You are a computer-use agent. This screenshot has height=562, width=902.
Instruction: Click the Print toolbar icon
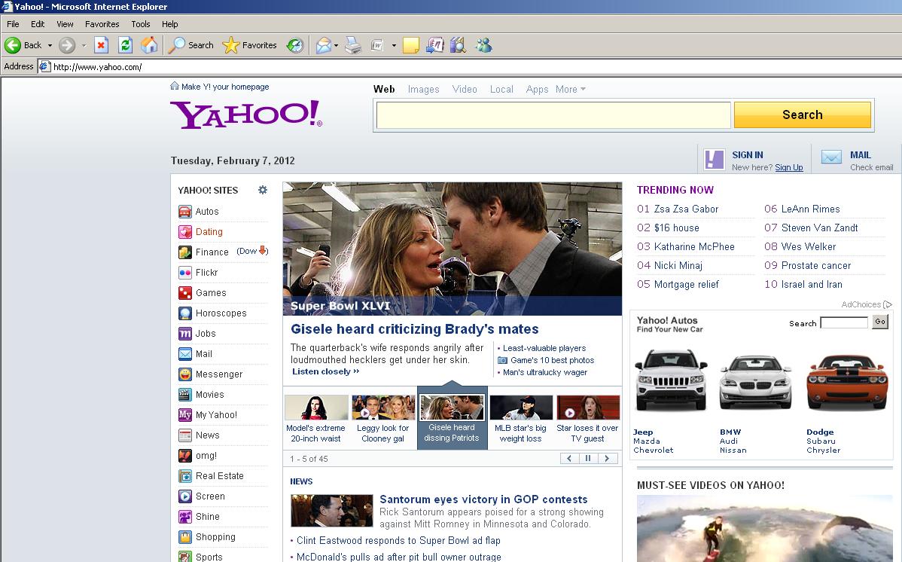pyautogui.click(x=353, y=45)
